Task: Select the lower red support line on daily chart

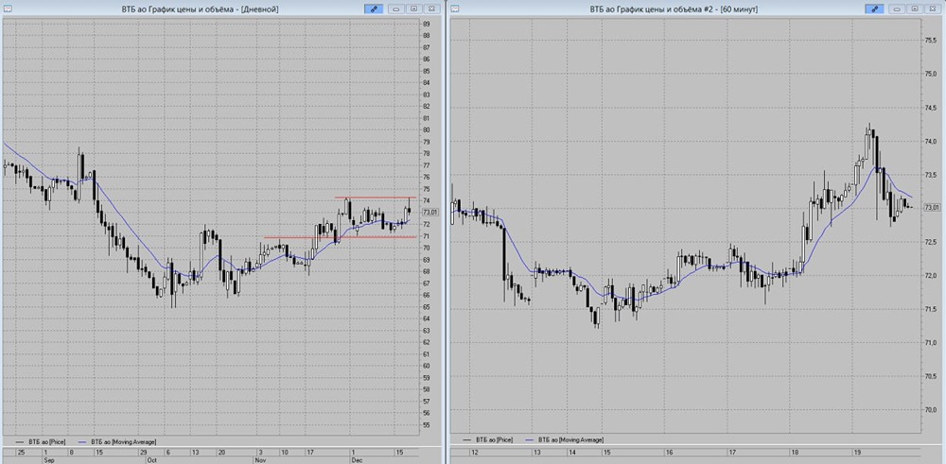Action: pyautogui.click(x=341, y=237)
